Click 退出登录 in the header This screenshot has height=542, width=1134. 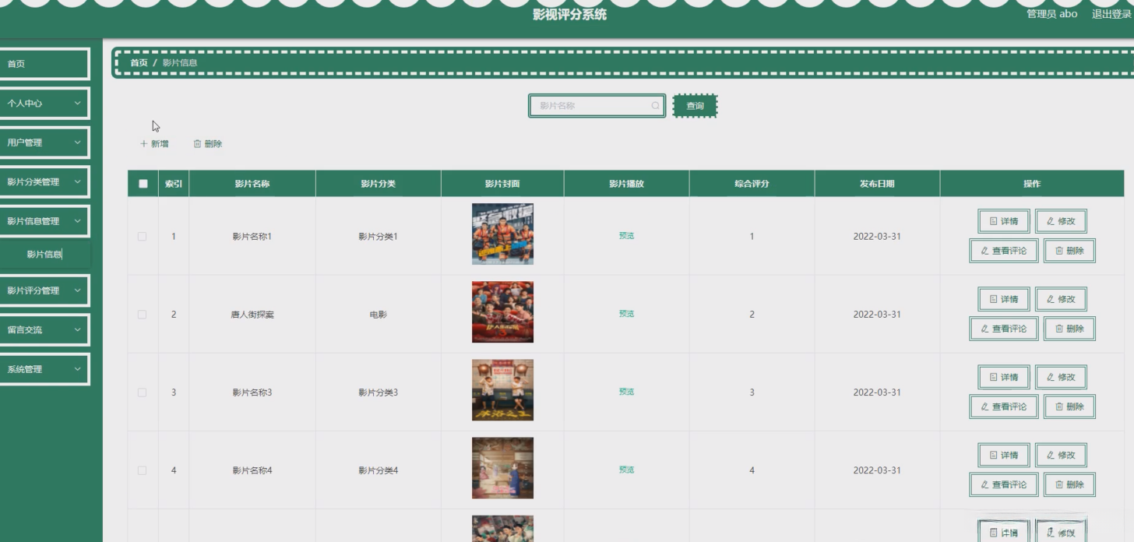tap(1111, 14)
